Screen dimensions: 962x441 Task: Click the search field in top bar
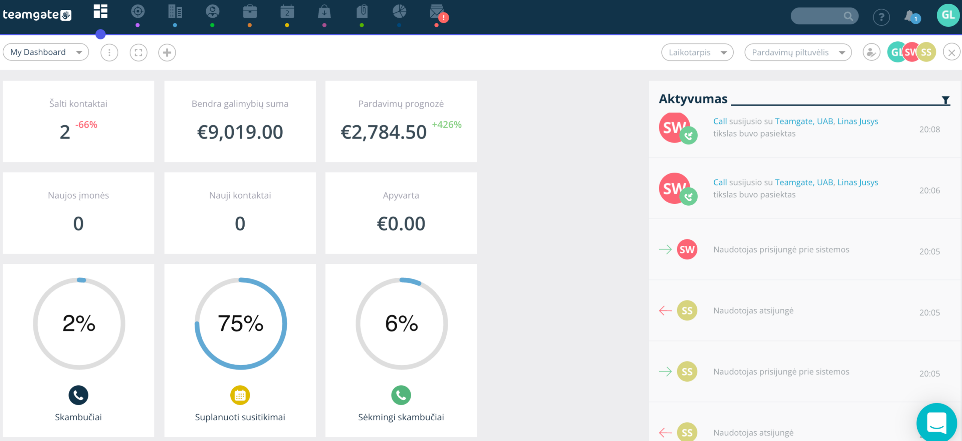click(x=824, y=16)
